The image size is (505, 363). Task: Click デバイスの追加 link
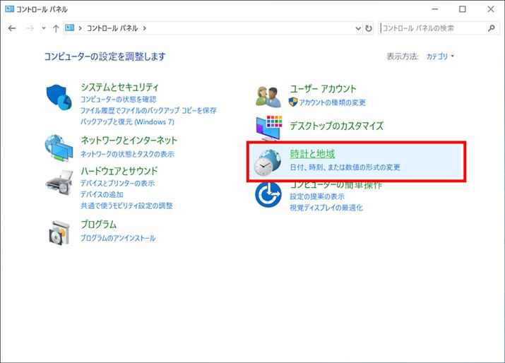102,194
